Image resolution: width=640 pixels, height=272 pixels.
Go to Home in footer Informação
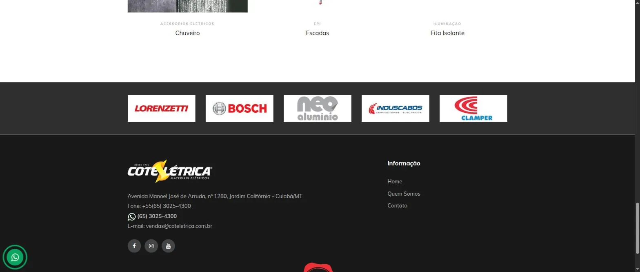pos(395,181)
